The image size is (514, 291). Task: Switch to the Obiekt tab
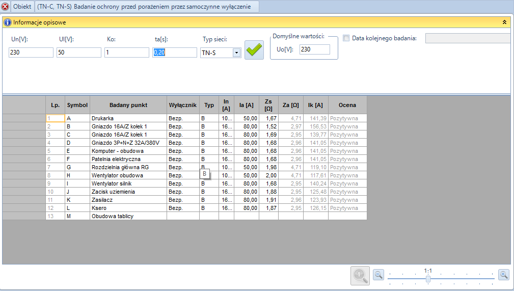[x=22, y=7]
